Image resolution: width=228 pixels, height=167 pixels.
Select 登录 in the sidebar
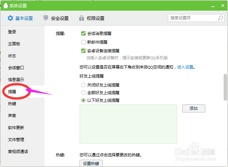(12, 32)
